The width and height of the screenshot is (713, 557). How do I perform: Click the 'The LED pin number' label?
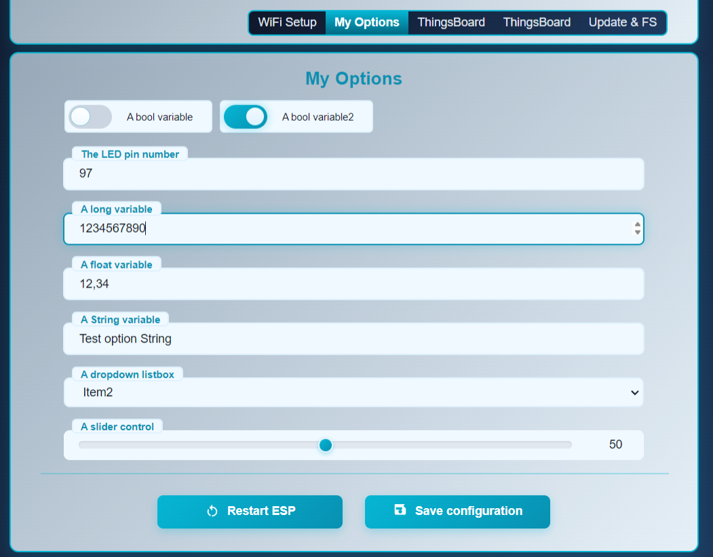coord(130,154)
